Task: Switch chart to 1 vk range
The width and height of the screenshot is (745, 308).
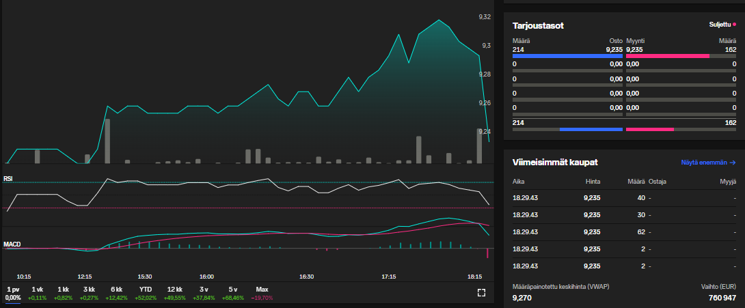Action: click(x=37, y=293)
